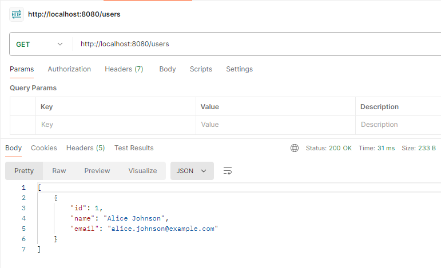Toggle the word wrap icon
441x268 pixels.
[228, 171]
